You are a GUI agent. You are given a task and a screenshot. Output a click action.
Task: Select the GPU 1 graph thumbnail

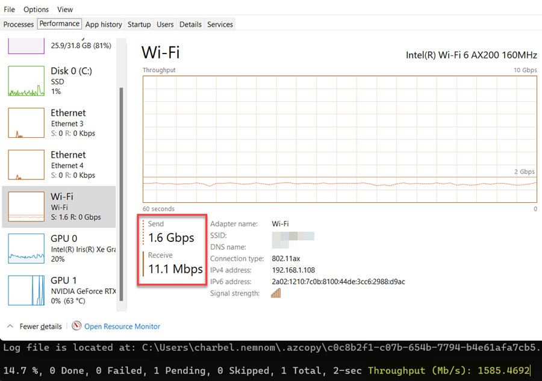(x=26, y=290)
